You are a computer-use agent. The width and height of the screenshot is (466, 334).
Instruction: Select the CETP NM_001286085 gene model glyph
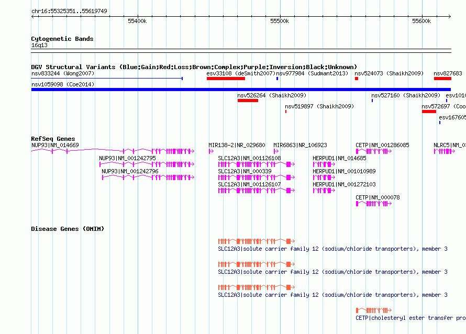374,151
